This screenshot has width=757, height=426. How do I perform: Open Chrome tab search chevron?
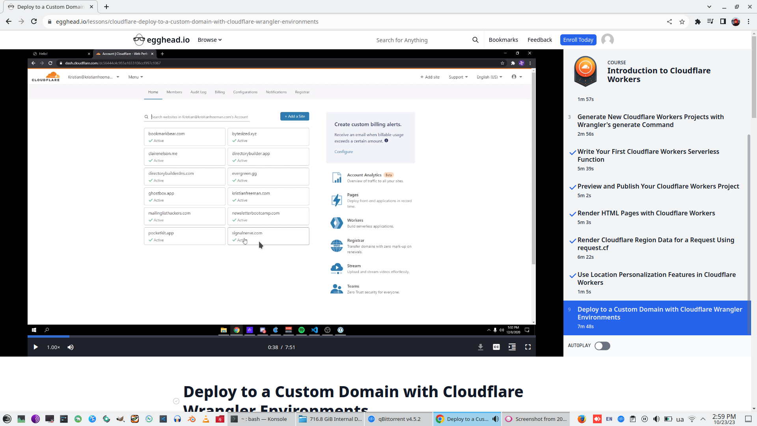709,7
